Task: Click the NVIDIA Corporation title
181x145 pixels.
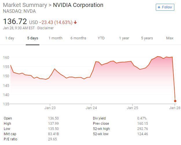Action: point(78,5)
